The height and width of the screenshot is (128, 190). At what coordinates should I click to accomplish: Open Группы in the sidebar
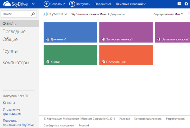point(10,51)
